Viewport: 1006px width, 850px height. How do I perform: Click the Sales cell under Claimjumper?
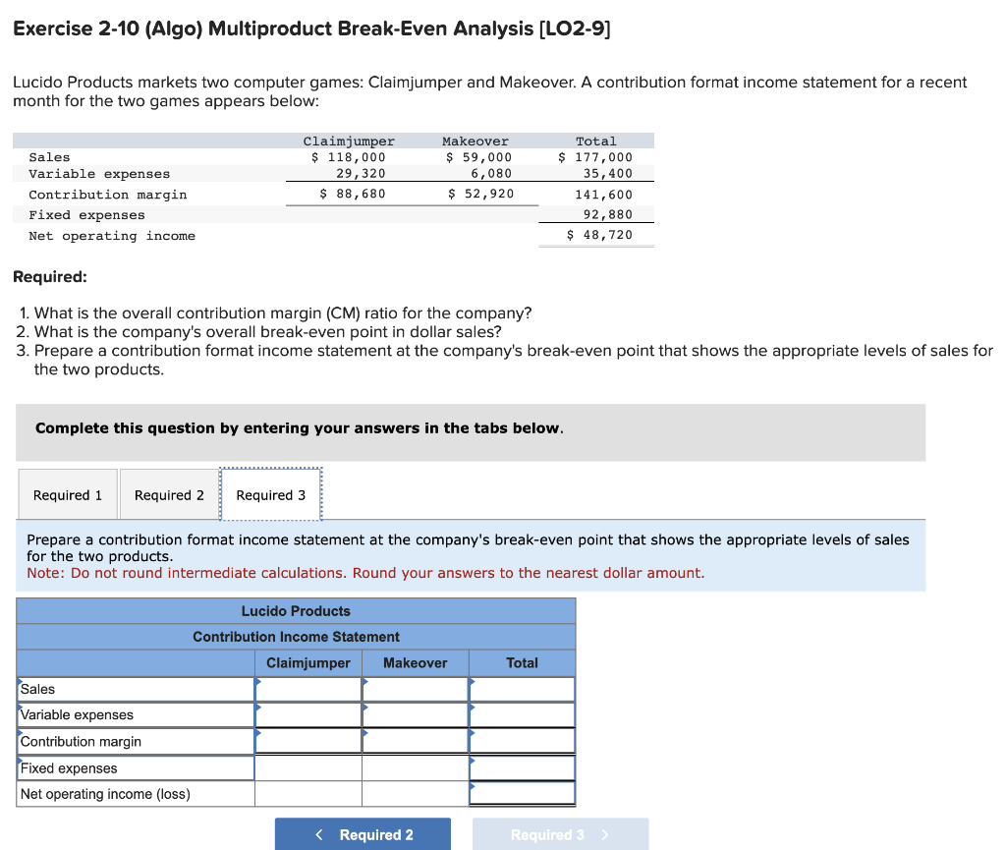[307, 689]
